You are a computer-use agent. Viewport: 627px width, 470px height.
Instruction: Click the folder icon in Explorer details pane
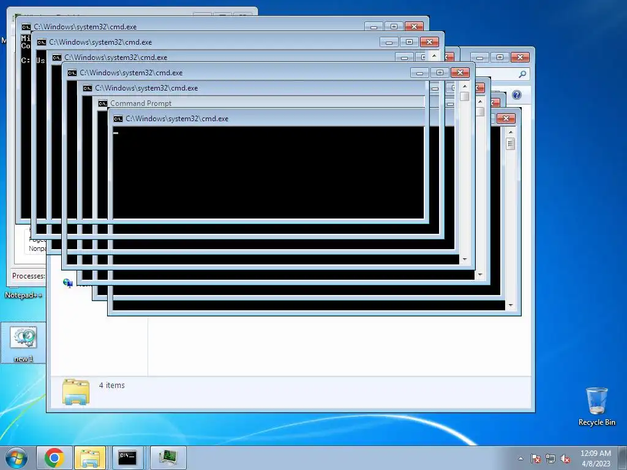click(76, 392)
